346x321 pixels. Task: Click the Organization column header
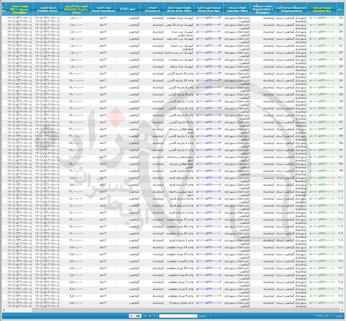291,9
